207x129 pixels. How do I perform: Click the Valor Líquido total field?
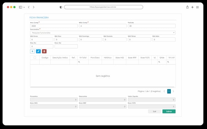point(152,100)
